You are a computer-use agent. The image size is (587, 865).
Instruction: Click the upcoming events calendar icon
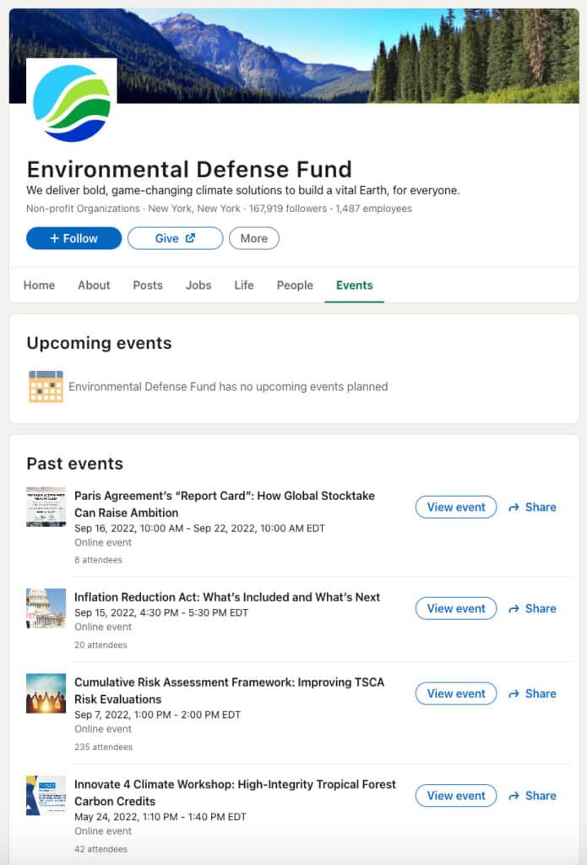46,386
